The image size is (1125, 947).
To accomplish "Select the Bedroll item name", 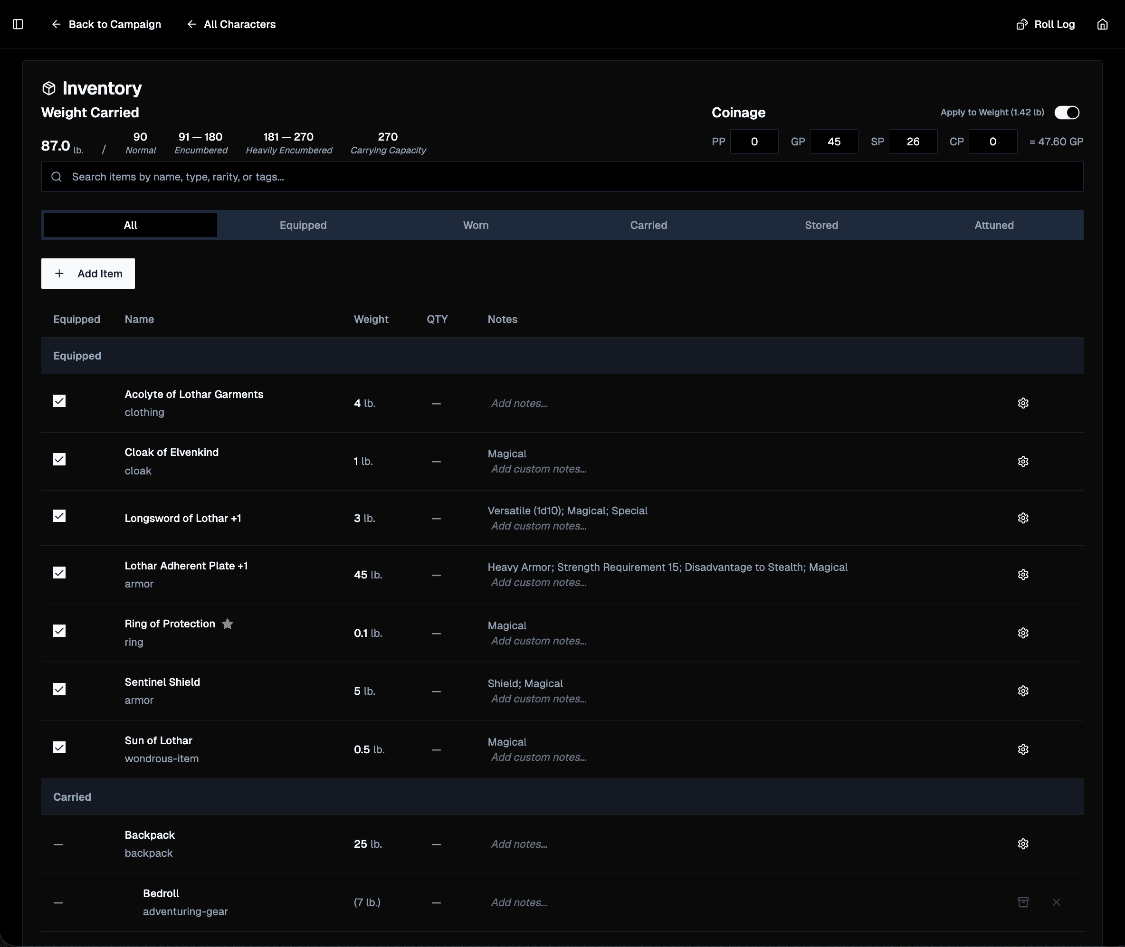I will 161,894.
